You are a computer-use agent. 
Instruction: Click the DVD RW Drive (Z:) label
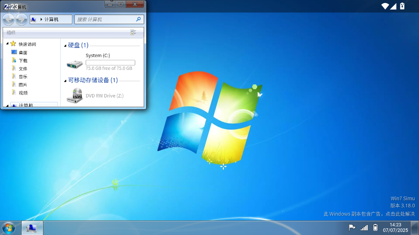click(105, 96)
